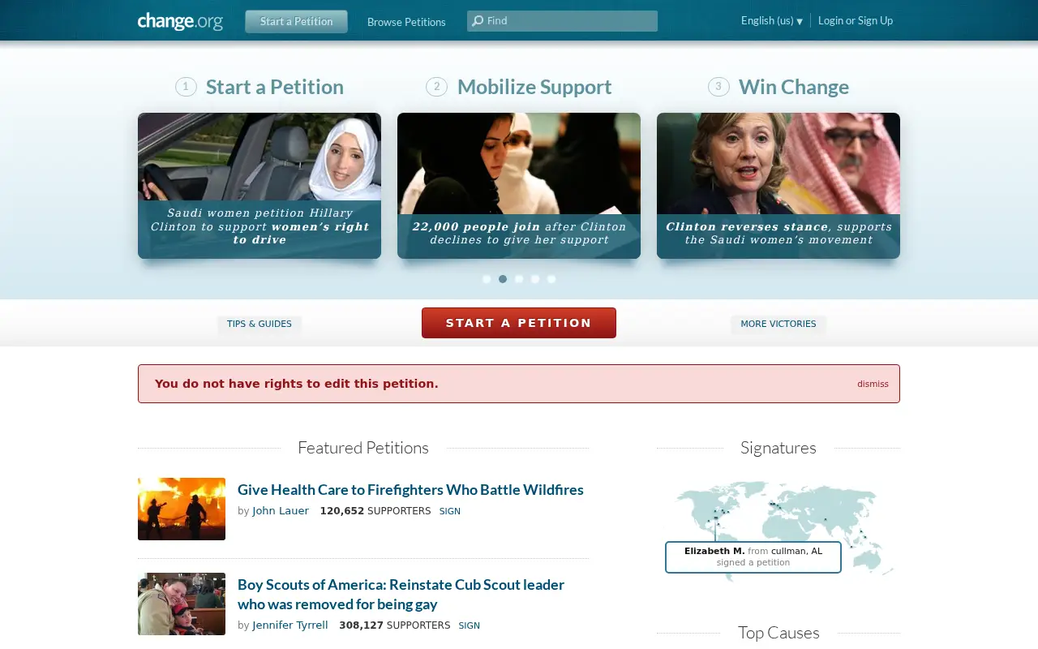Open the Boy Scouts petition thumbnail
Viewport: 1038px width, 649px height.
[x=182, y=604]
